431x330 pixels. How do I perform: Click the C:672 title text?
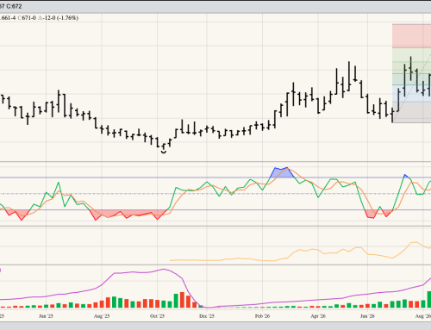14,6
